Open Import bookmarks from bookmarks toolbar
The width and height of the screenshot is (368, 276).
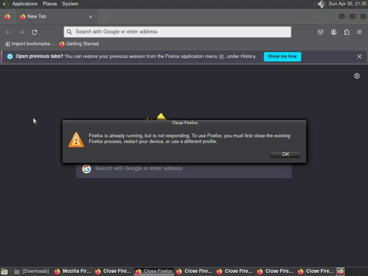click(x=29, y=44)
